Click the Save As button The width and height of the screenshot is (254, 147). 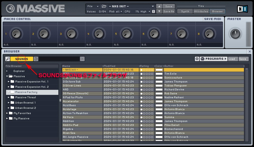click(x=169, y=11)
